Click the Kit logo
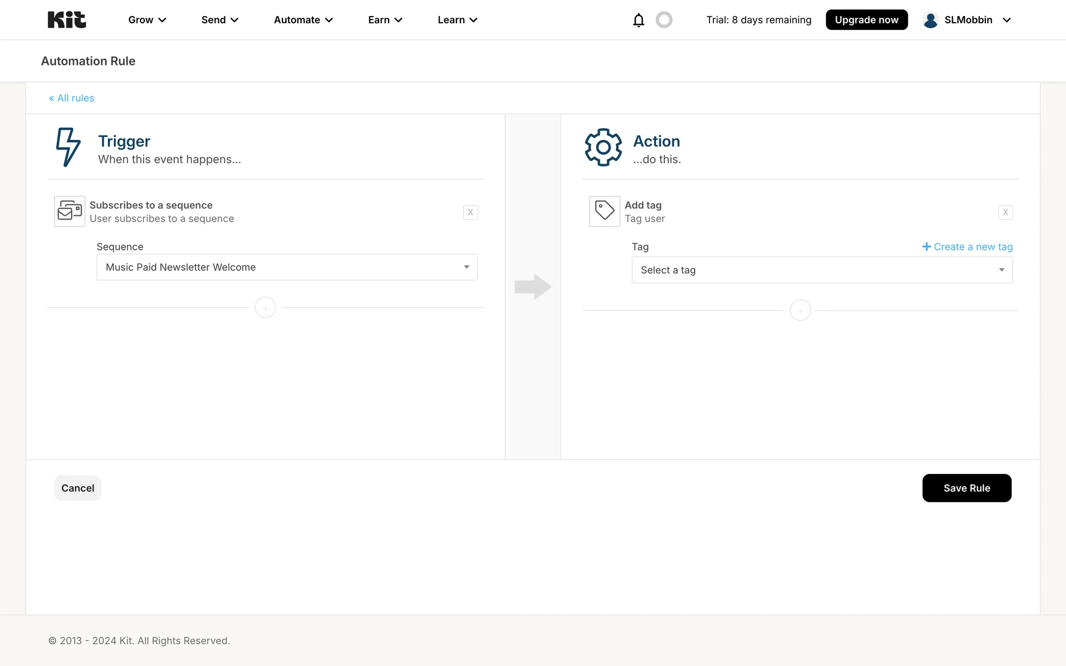The image size is (1066, 666). (67, 20)
